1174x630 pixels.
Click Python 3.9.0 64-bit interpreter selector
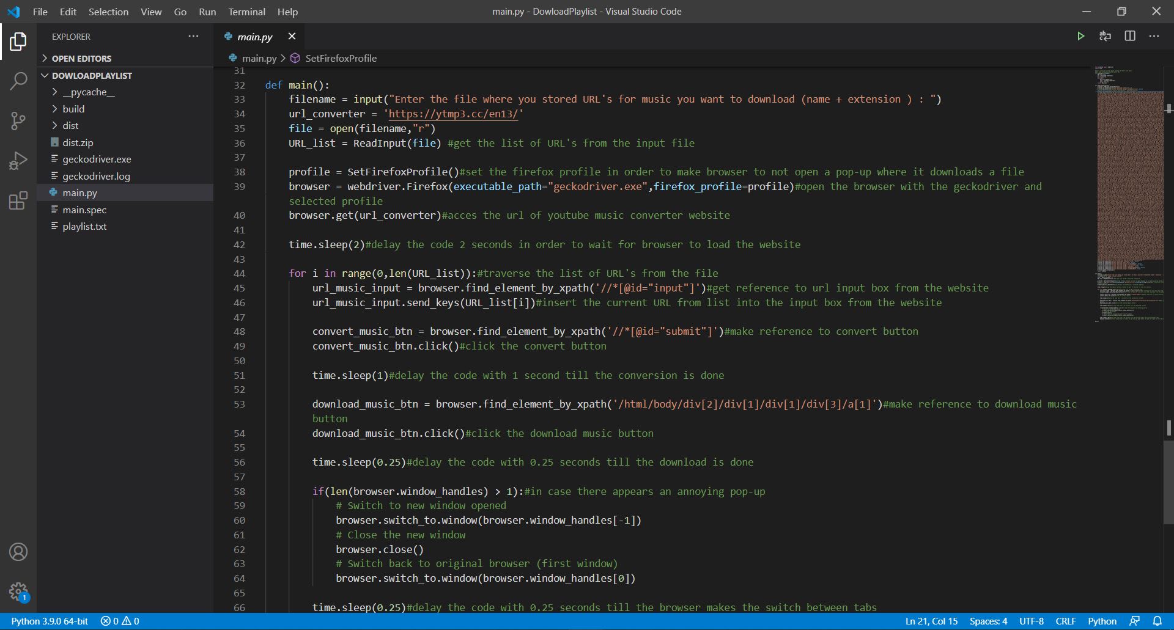(50, 621)
